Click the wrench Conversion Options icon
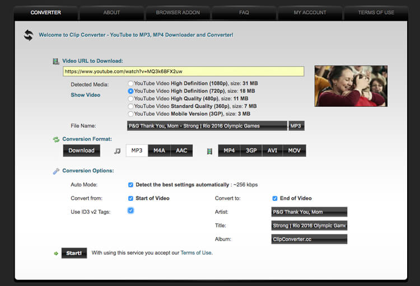 56,171
